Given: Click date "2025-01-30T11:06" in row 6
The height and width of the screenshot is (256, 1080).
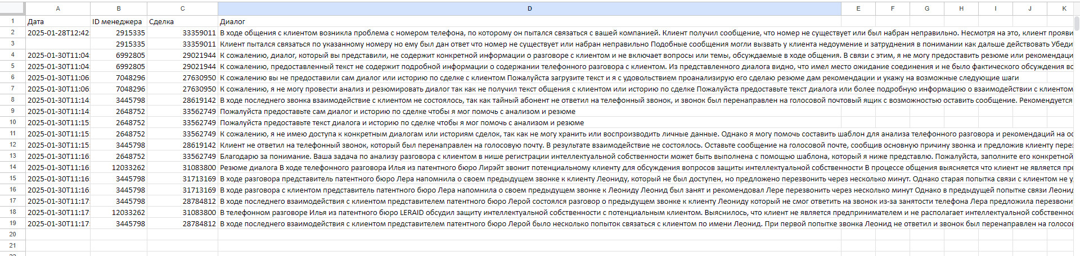Looking at the screenshot, I should (x=58, y=77).
